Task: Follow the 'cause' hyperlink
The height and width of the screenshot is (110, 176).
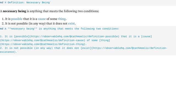Action: 42,19
